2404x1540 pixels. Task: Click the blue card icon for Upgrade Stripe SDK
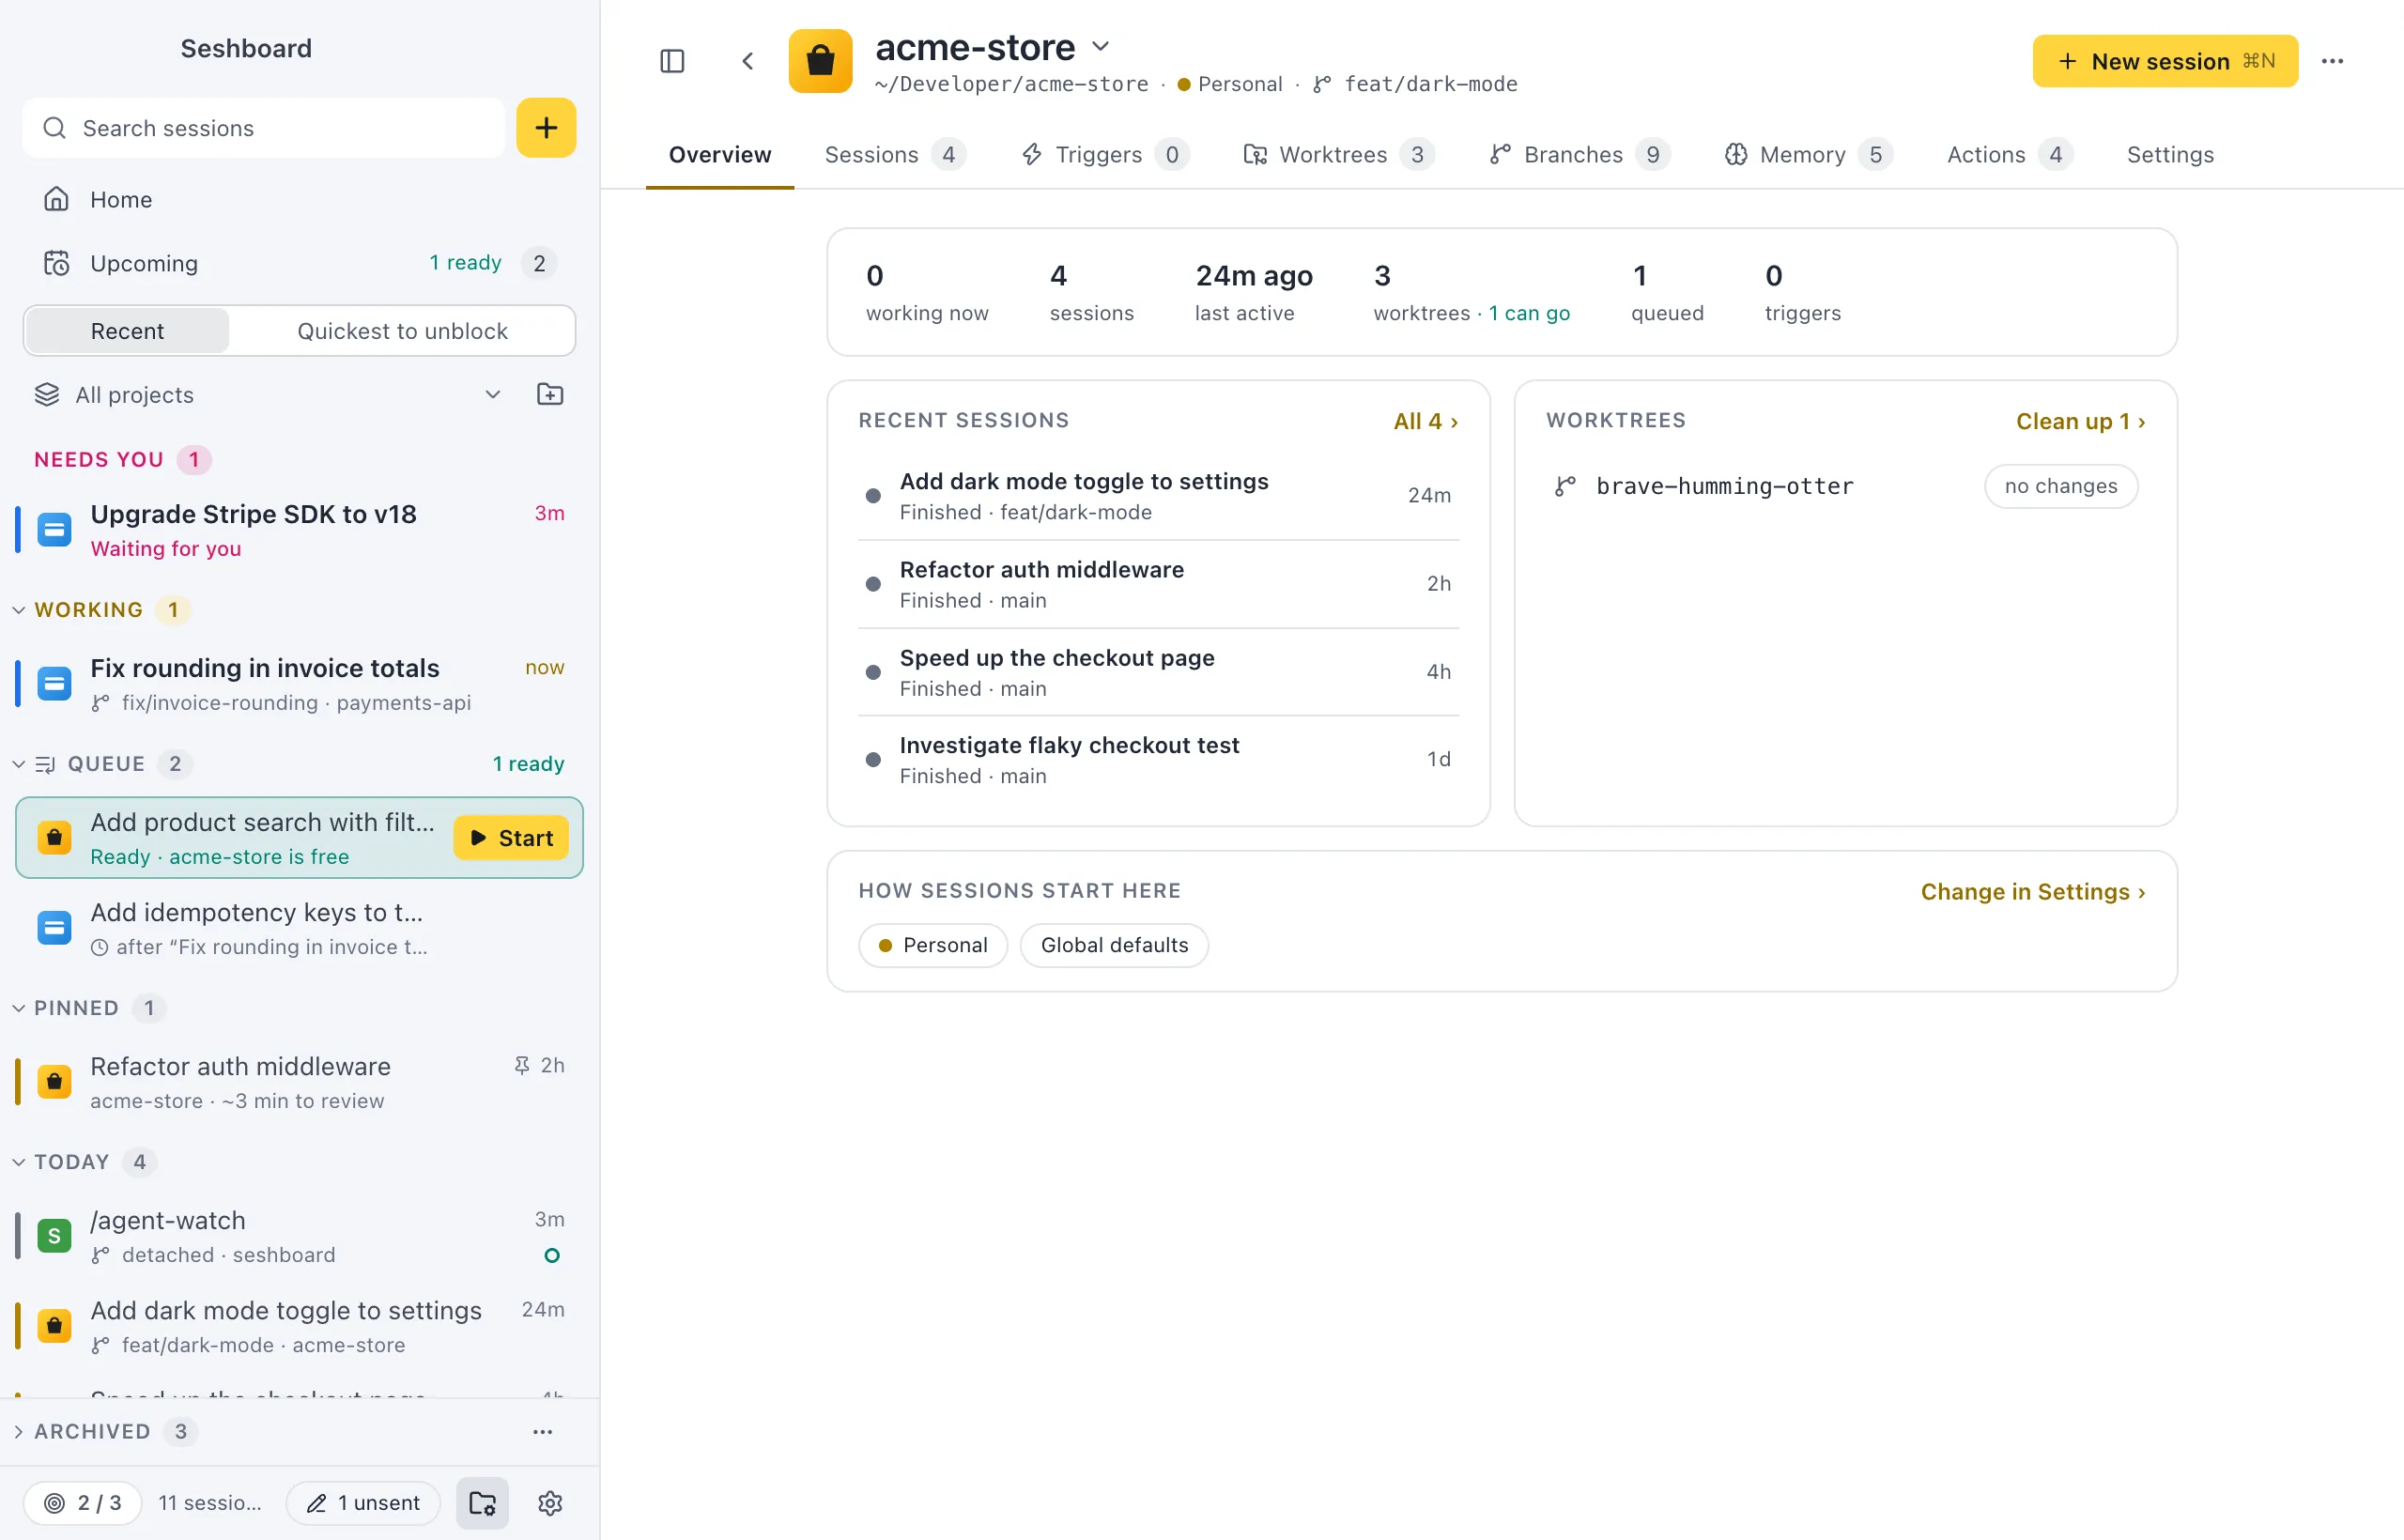pyautogui.click(x=54, y=529)
